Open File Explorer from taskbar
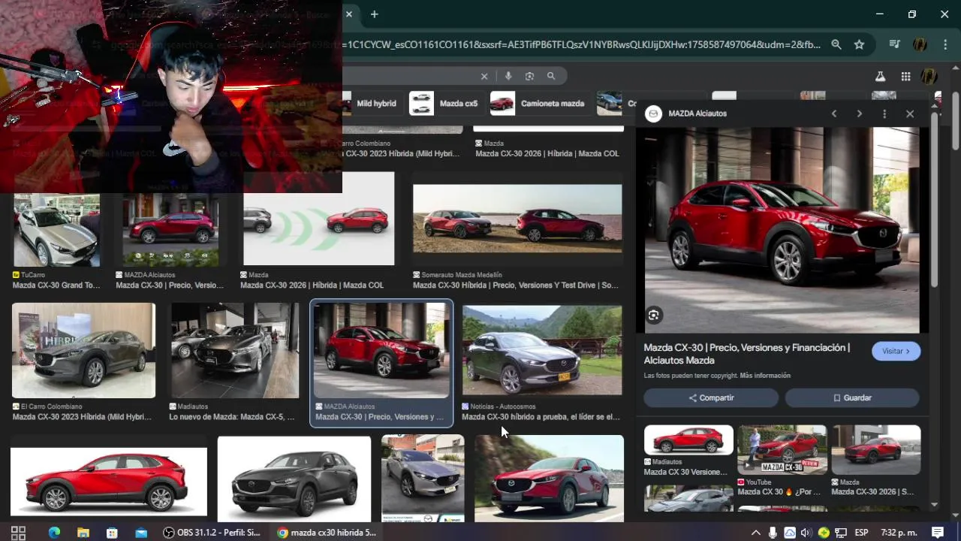Screen dimensions: 961x541 pyautogui.click(x=83, y=533)
